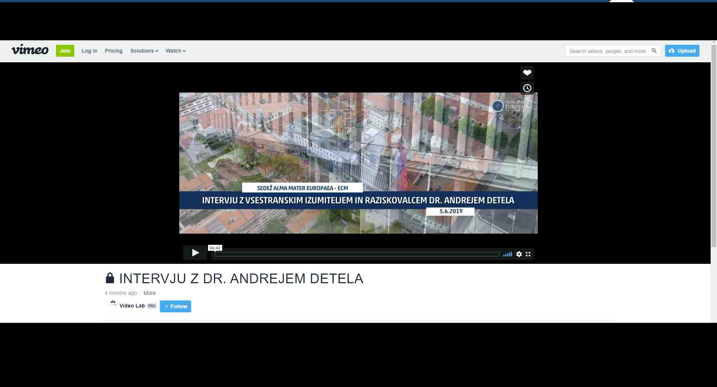717x387 pixels.
Task: Expand the Watch dropdown menu
Action: coord(176,51)
